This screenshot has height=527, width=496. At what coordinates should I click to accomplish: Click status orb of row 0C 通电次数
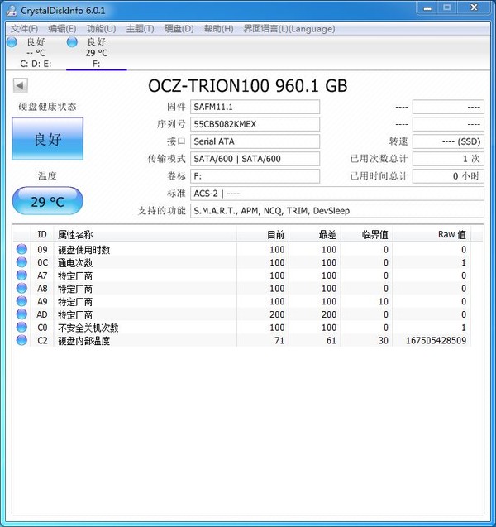point(21,262)
